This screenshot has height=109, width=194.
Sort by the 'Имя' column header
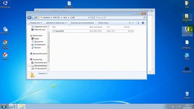pos(54,27)
